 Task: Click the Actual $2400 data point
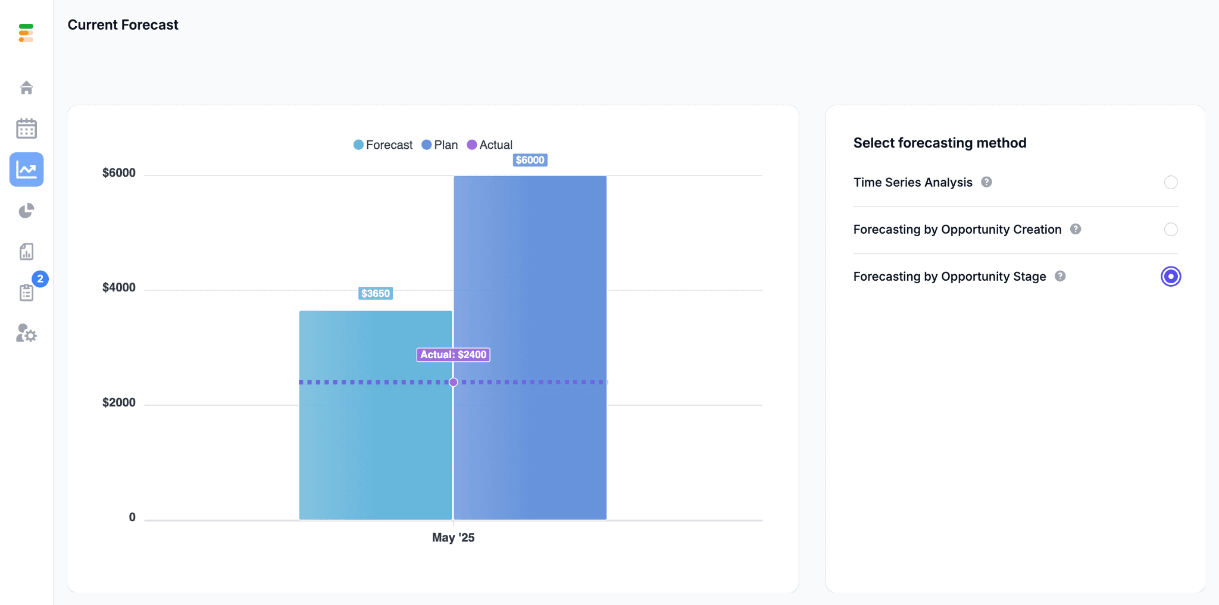point(453,382)
